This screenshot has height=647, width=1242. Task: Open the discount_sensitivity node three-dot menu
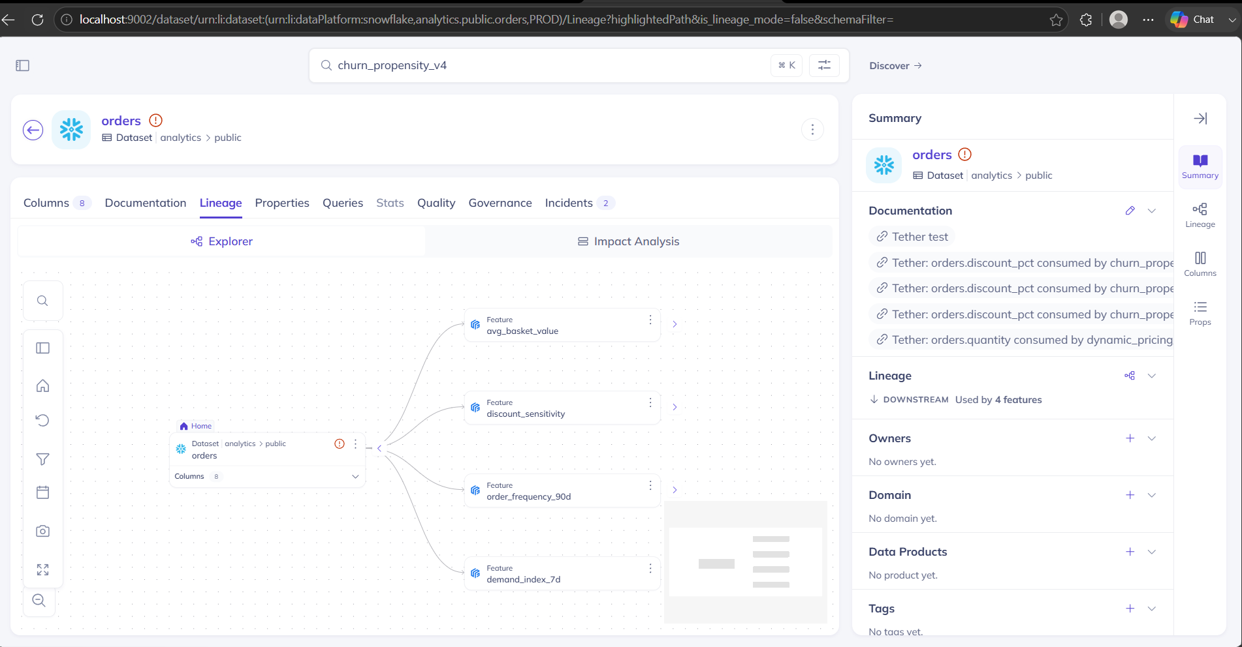[x=650, y=402]
